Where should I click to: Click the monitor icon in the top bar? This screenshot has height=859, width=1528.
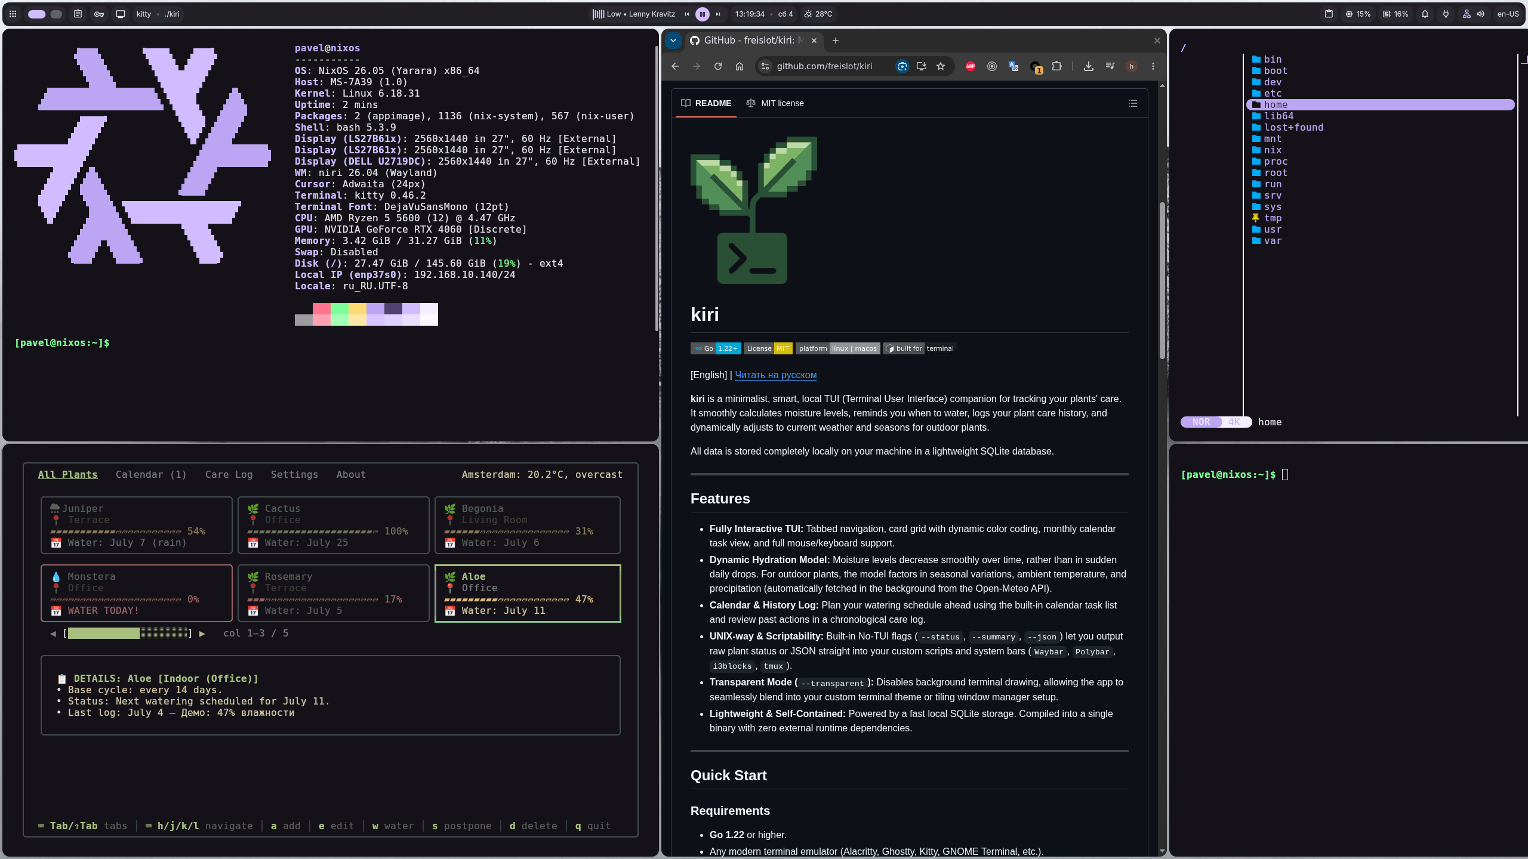click(x=121, y=14)
